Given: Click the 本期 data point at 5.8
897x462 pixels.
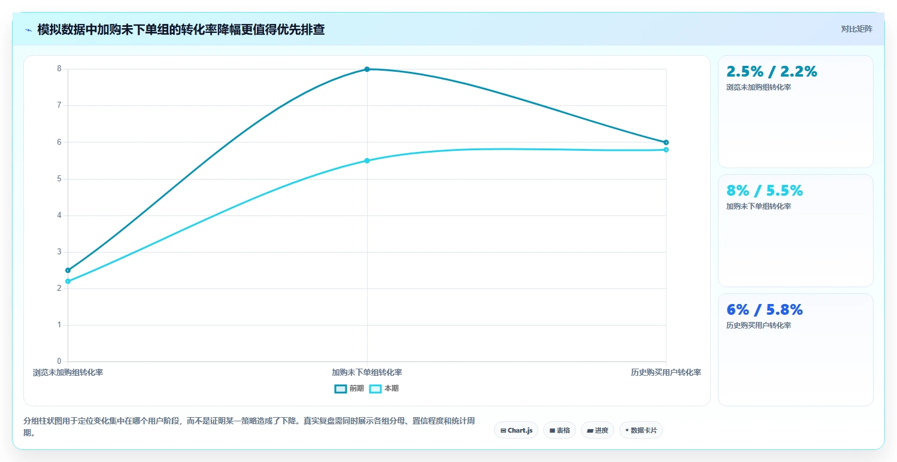Looking at the screenshot, I should 666,150.
